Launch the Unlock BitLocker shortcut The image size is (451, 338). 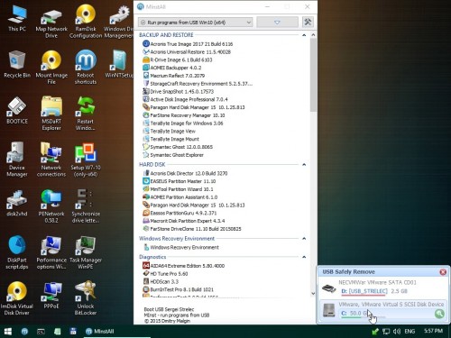tap(86, 298)
